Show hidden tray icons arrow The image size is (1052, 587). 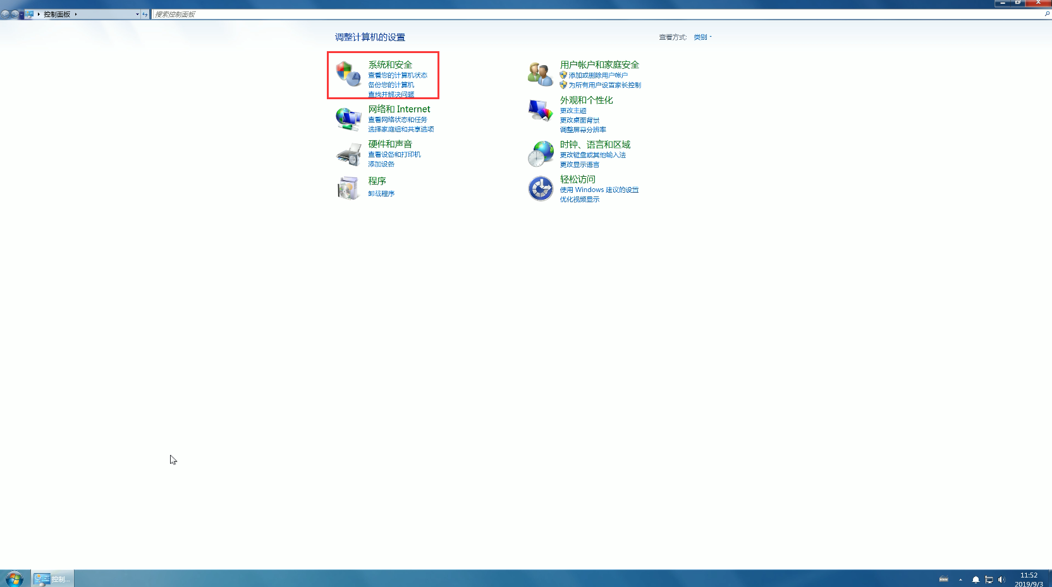coord(960,579)
